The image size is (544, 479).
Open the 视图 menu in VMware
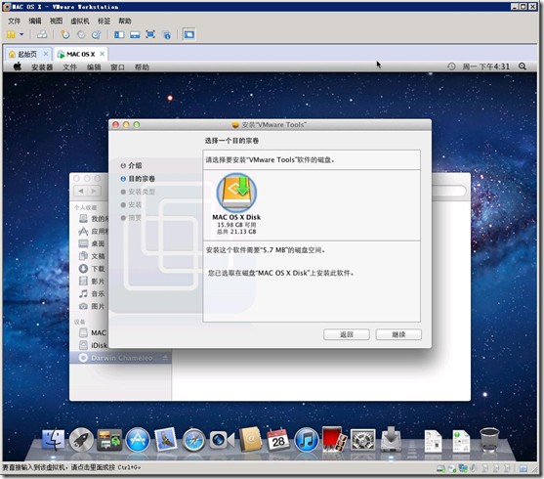[56, 22]
